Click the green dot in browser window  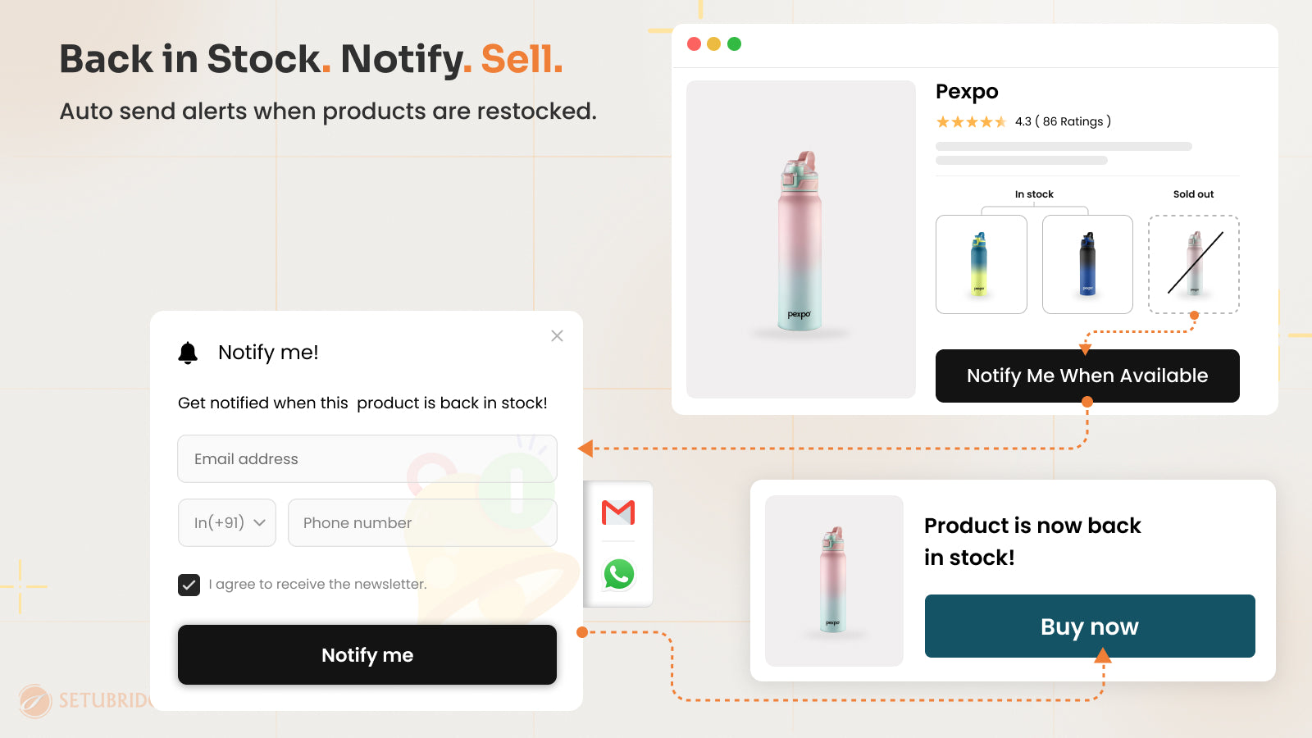[734, 43]
